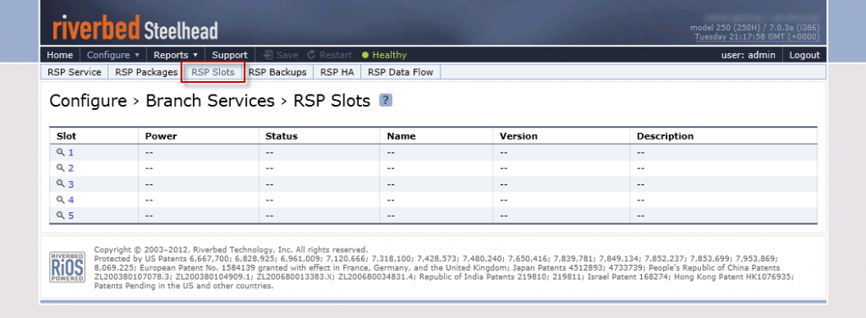Open the Reports dropdown menu
The height and width of the screenshot is (318, 866).
[x=176, y=55]
